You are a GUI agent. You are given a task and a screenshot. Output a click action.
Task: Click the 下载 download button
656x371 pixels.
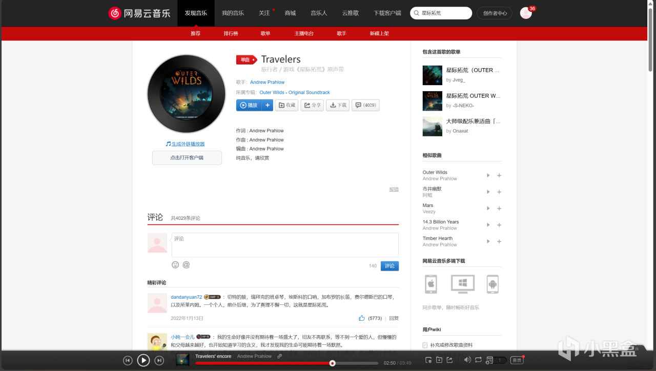(x=338, y=105)
